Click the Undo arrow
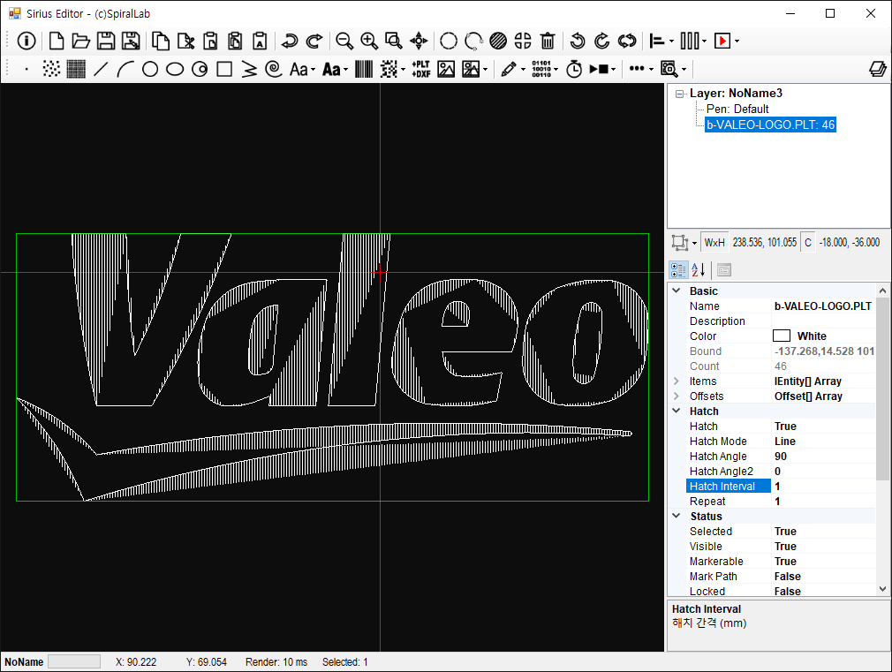The width and height of the screenshot is (892, 672). [x=290, y=41]
